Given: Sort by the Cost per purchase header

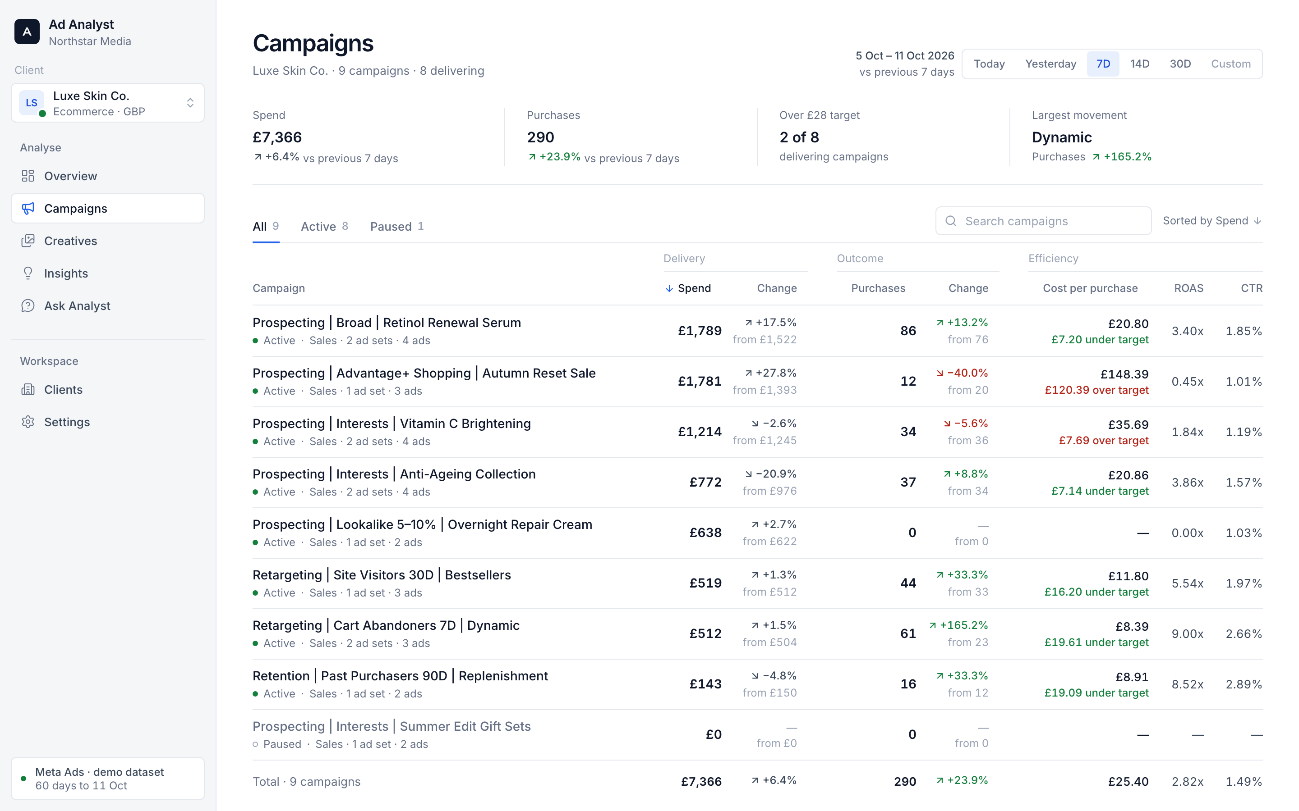Looking at the screenshot, I should [1090, 288].
